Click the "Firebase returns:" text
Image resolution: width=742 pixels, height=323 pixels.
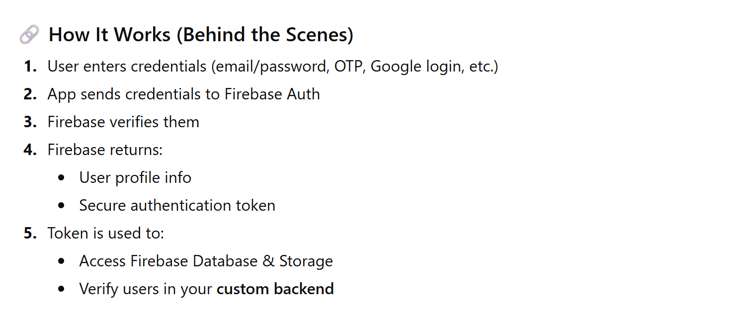[x=105, y=150]
